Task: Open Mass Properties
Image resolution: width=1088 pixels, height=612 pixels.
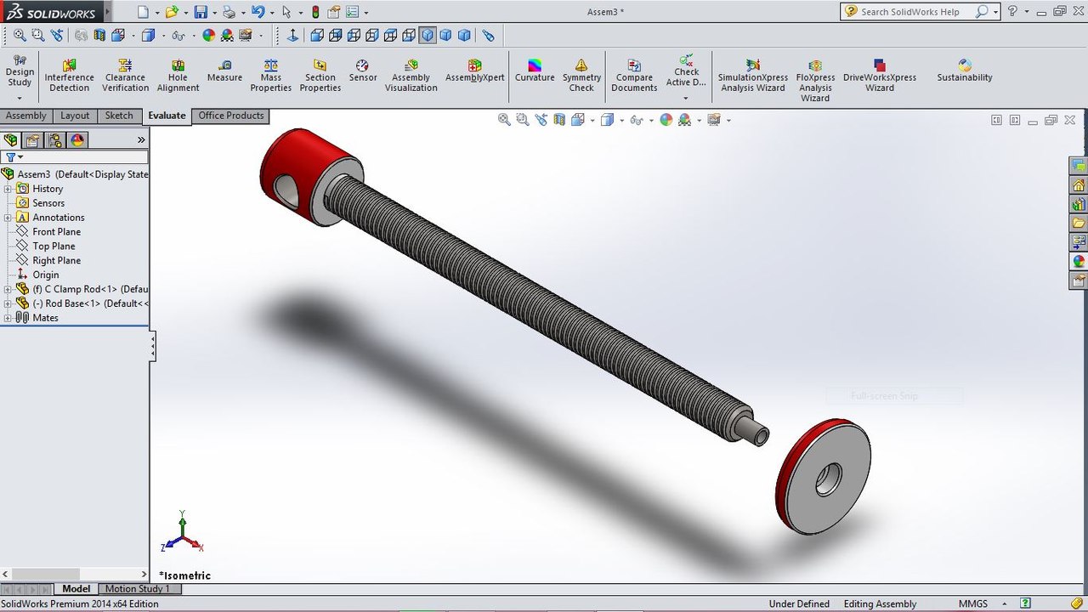Action: pyautogui.click(x=270, y=76)
